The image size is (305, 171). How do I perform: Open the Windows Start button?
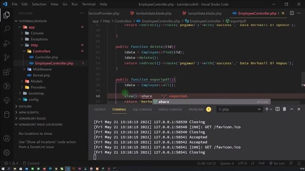[3, 169]
